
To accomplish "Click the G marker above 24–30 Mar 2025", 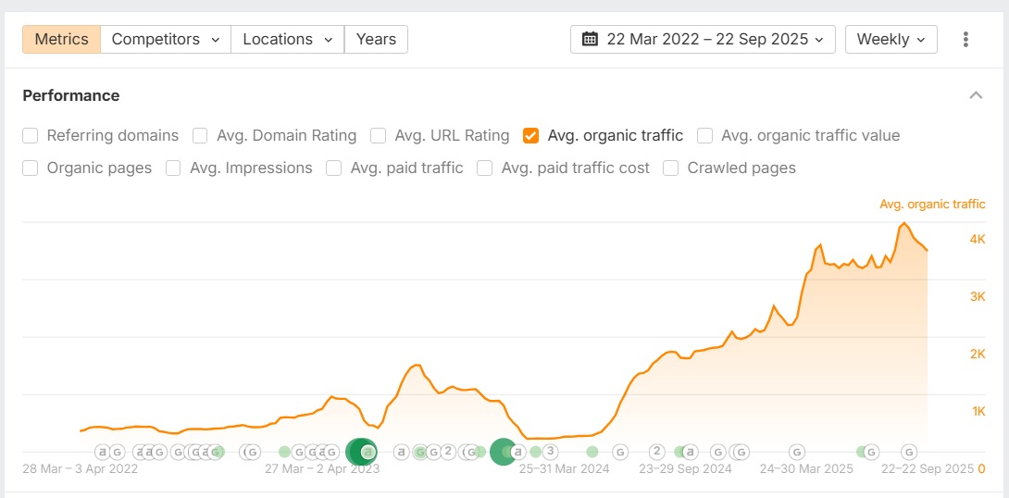I will pyautogui.click(x=796, y=452).
